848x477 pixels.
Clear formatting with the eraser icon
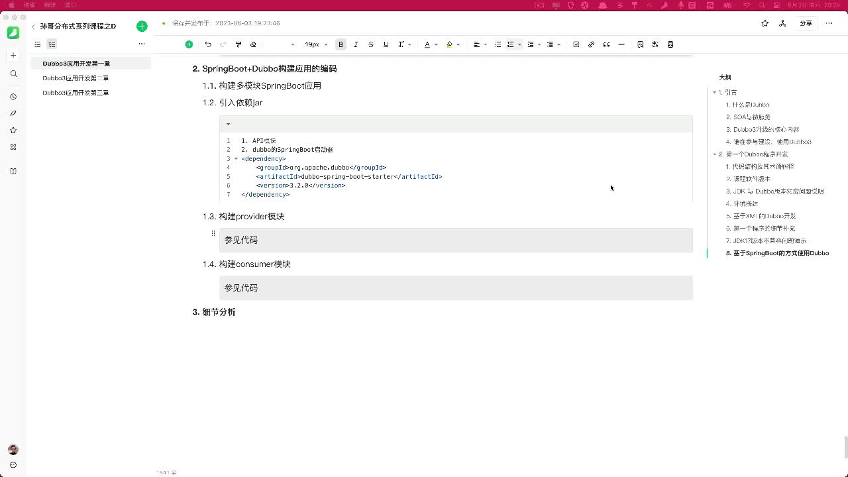click(253, 44)
